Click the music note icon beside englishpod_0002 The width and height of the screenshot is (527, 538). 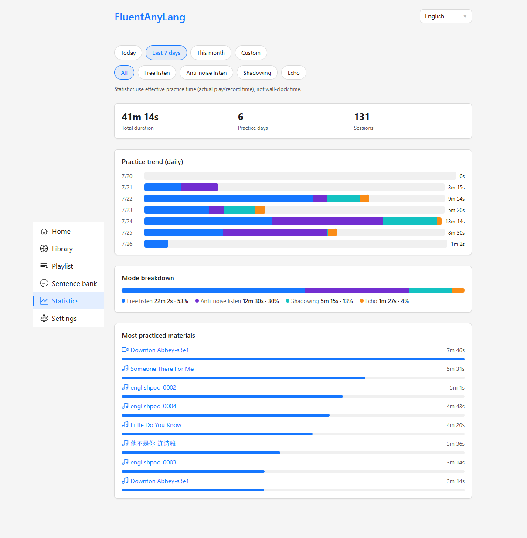pos(125,387)
